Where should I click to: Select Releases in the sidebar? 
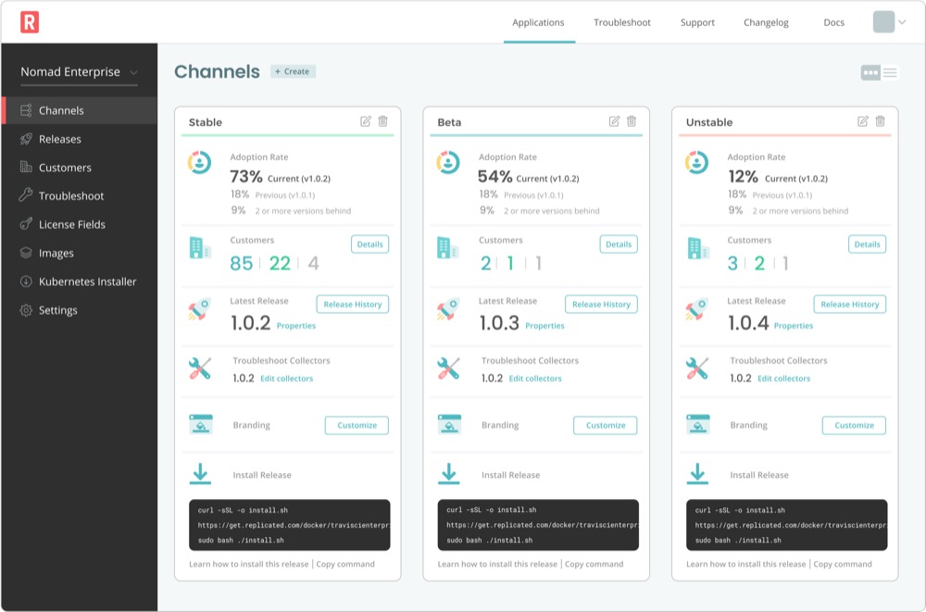tap(60, 139)
